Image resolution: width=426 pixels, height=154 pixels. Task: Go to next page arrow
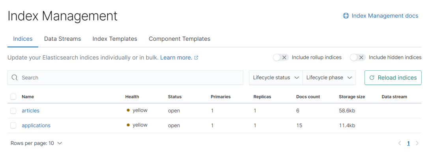tap(417, 143)
